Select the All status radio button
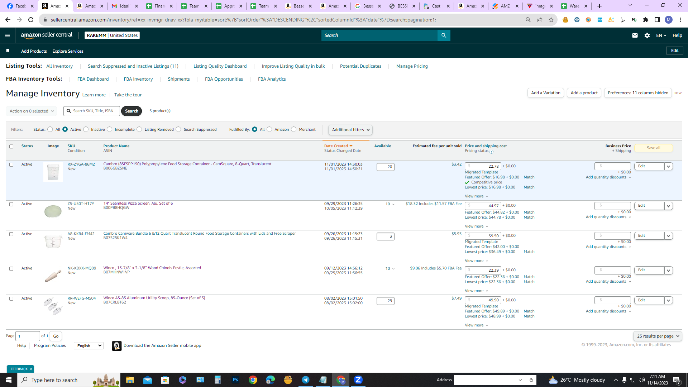 (50, 129)
